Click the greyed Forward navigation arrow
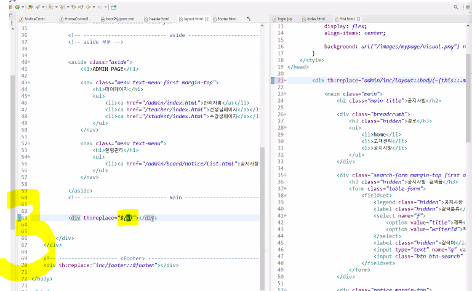 tap(100, 7)
